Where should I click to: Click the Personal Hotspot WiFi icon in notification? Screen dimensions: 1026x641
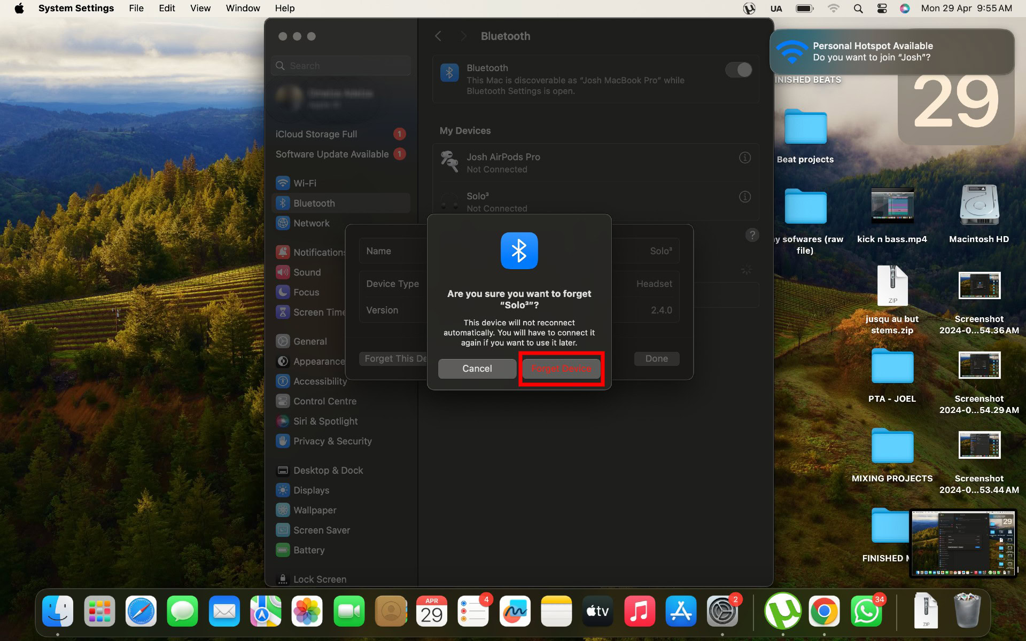[791, 51]
